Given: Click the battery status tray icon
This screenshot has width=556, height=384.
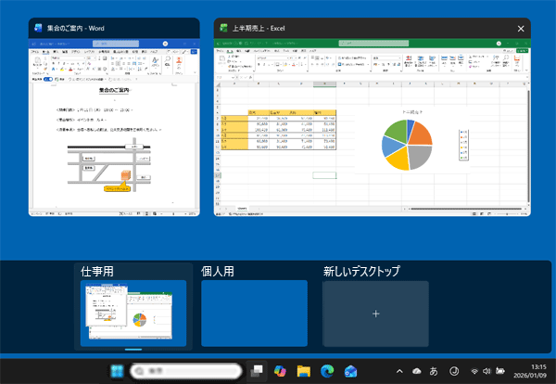Looking at the screenshot, I should coord(500,371).
